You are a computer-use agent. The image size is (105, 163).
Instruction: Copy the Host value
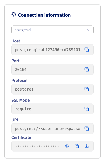point(87,50)
